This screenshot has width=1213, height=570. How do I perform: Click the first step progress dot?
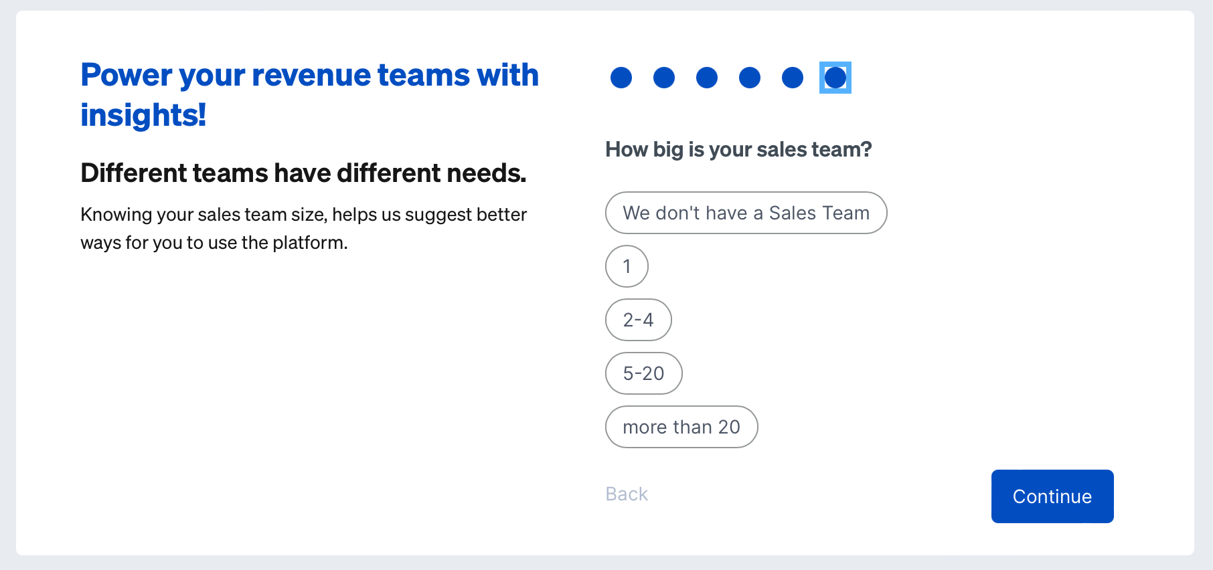click(x=621, y=78)
